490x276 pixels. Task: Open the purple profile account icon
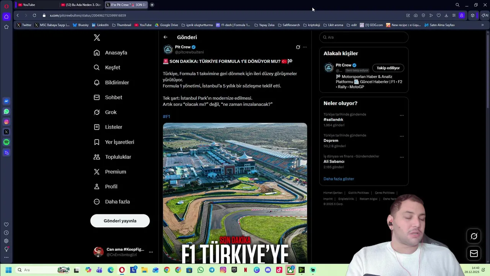pyautogui.click(x=462, y=15)
